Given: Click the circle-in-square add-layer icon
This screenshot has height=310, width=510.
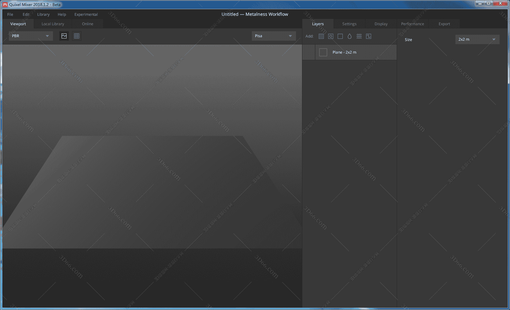Looking at the screenshot, I should tap(331, 36).
